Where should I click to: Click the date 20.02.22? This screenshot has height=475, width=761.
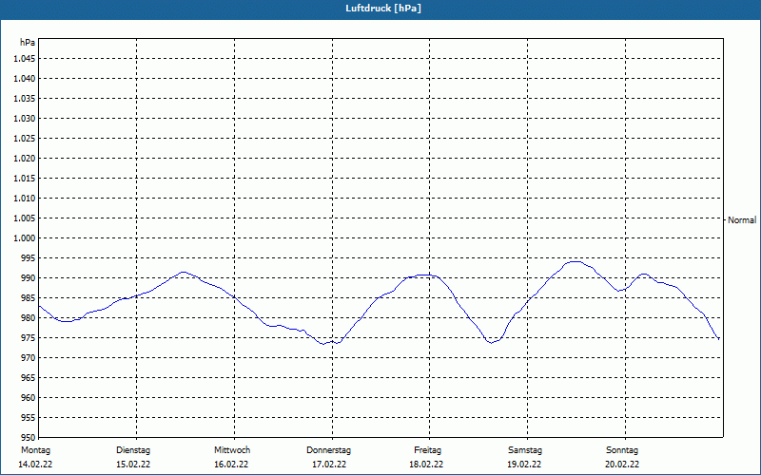(622, 465)
